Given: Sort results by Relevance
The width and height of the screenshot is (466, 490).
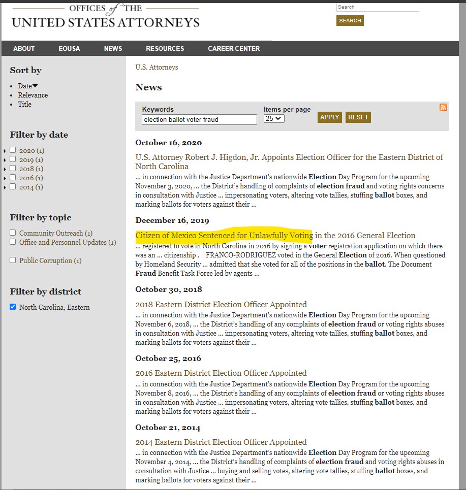Looking at the screenshot, I should (33, 95).
